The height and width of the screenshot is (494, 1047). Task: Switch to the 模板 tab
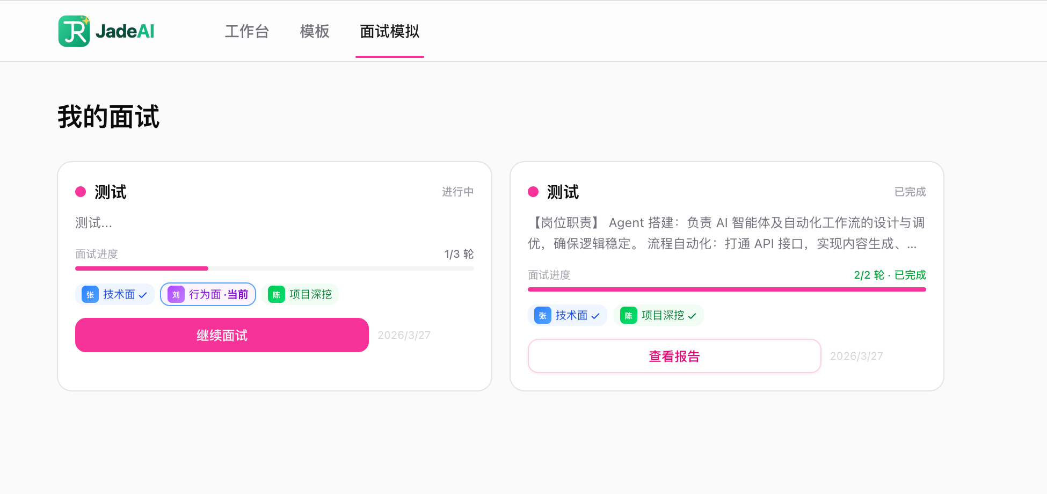pyautogui.click(x=315, y=32)
